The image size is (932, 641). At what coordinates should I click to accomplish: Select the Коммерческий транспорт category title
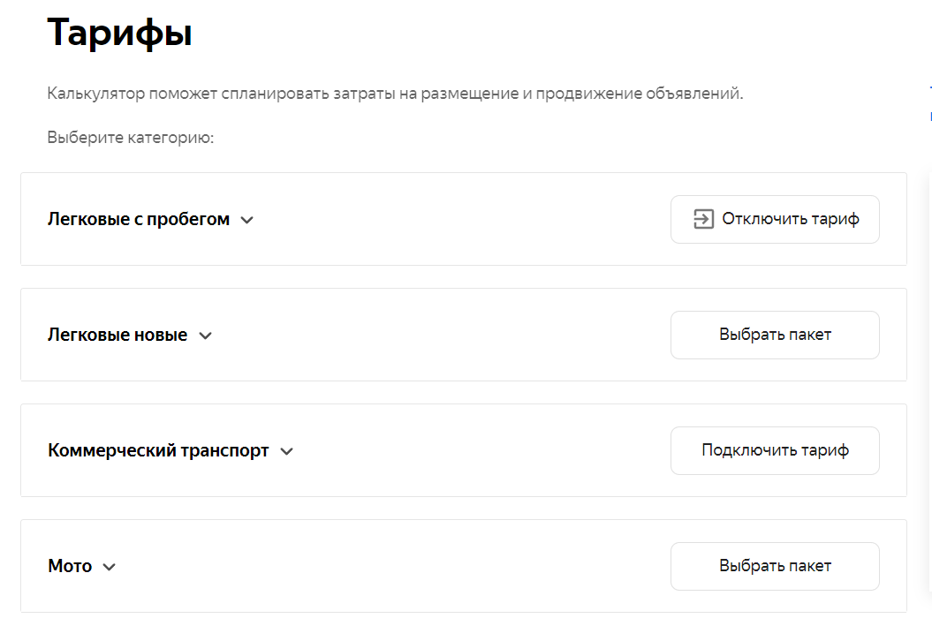pyautogui.click(x=158, y=450)
